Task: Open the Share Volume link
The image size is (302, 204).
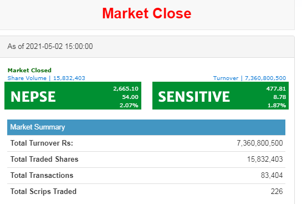Action: (27, 78)
